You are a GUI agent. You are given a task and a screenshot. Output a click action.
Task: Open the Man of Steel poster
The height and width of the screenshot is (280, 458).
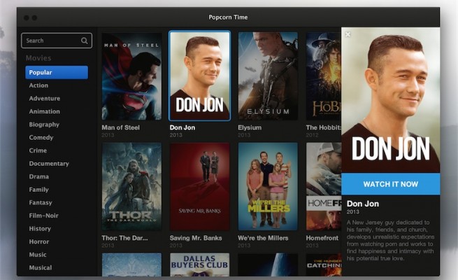[131, 76]
